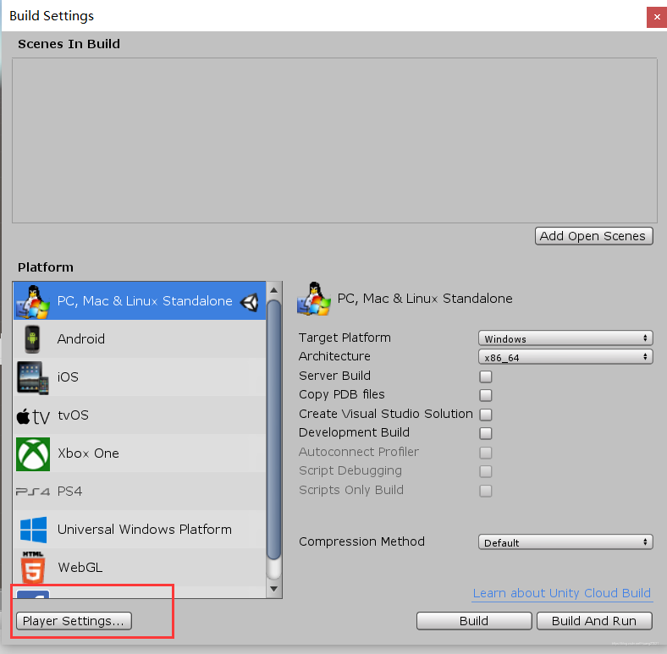Click the Compression Method label
Screen dimensions: 667x654
point(361,541)
